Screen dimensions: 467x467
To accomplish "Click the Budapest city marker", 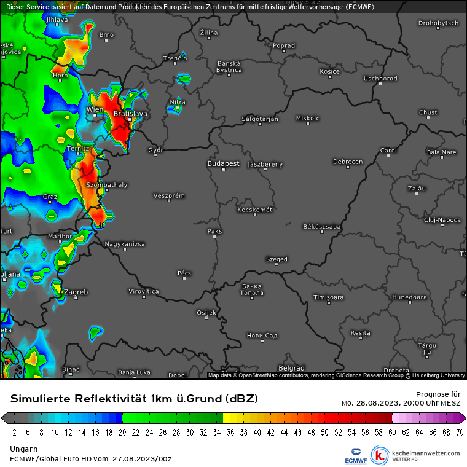I will coord(223,170).
